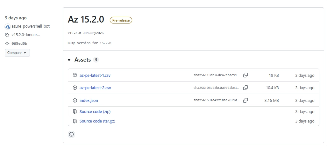The height and width of the screenshot is (146, 327).
Task: Click the zip file icon for Source code (zip)
Action: [75, 112]
